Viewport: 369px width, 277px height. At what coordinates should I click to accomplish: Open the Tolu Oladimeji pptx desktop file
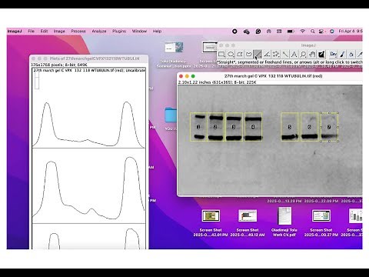click(174, 55)
